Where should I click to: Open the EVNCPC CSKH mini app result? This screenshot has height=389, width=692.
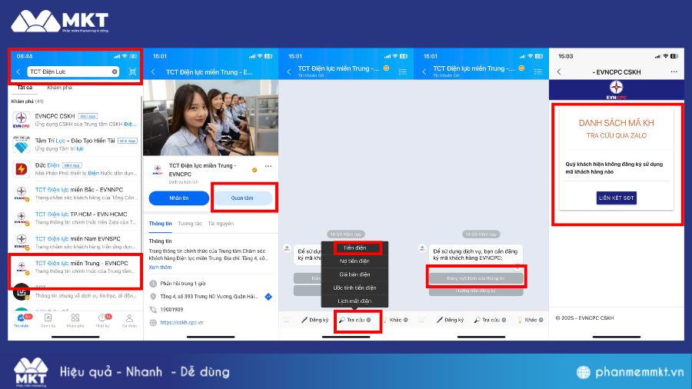pos(75,119)
